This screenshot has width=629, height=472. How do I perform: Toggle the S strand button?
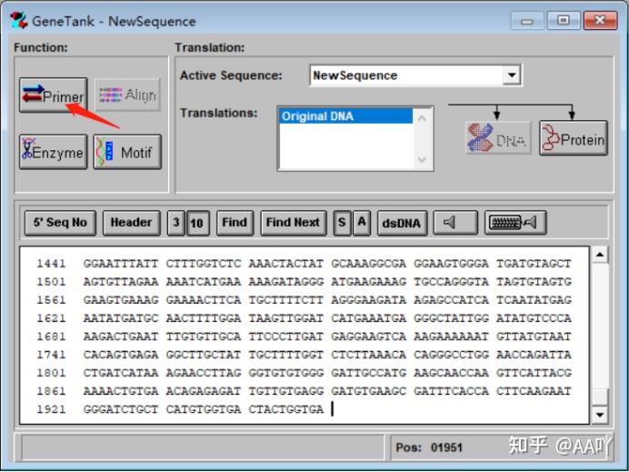(x=342, y=223)
